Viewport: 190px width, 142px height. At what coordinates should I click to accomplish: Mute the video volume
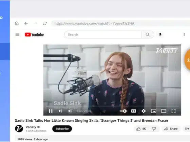click(x=70, y=111)
